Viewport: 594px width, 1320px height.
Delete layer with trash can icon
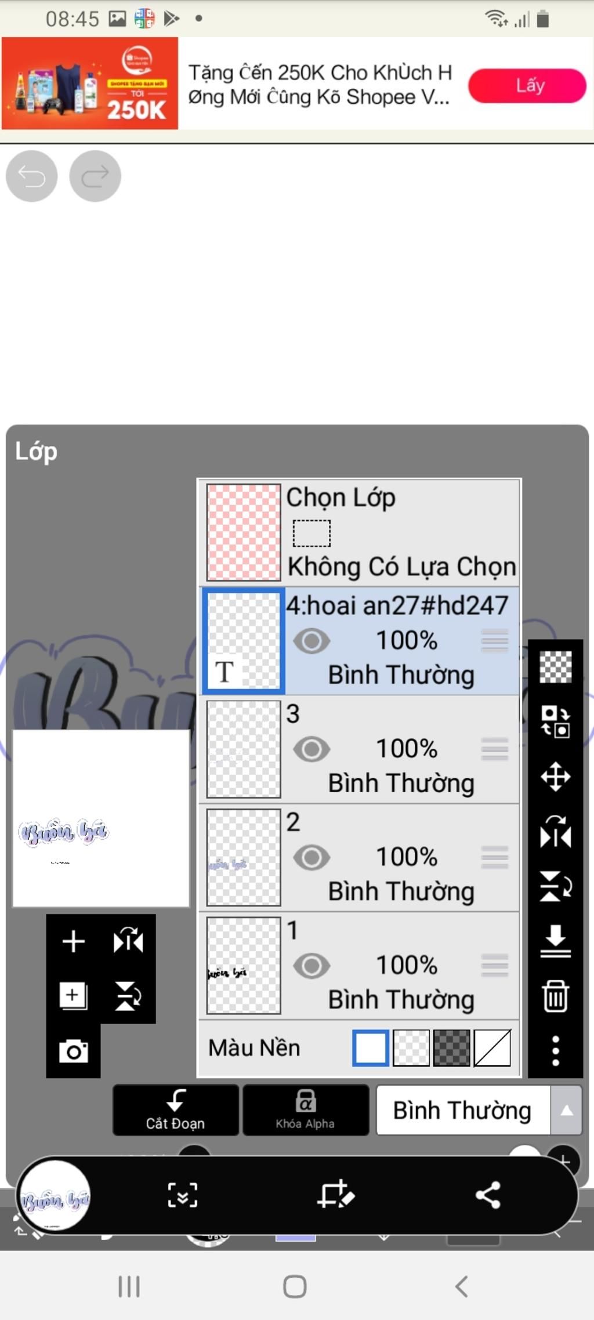pos(555,996)
